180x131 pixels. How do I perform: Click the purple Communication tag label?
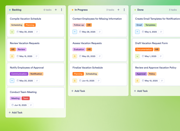19,74
